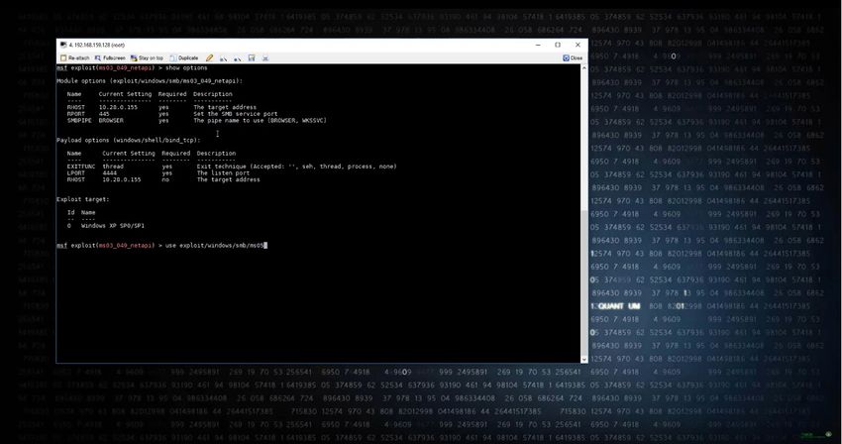
Task: Click the print icon in toolbar
Action: point(265,58)
